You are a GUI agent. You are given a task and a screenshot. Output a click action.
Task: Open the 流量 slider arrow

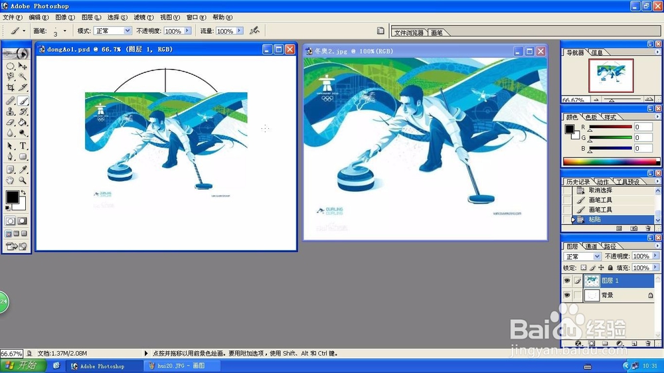click(x=240, y=31)
